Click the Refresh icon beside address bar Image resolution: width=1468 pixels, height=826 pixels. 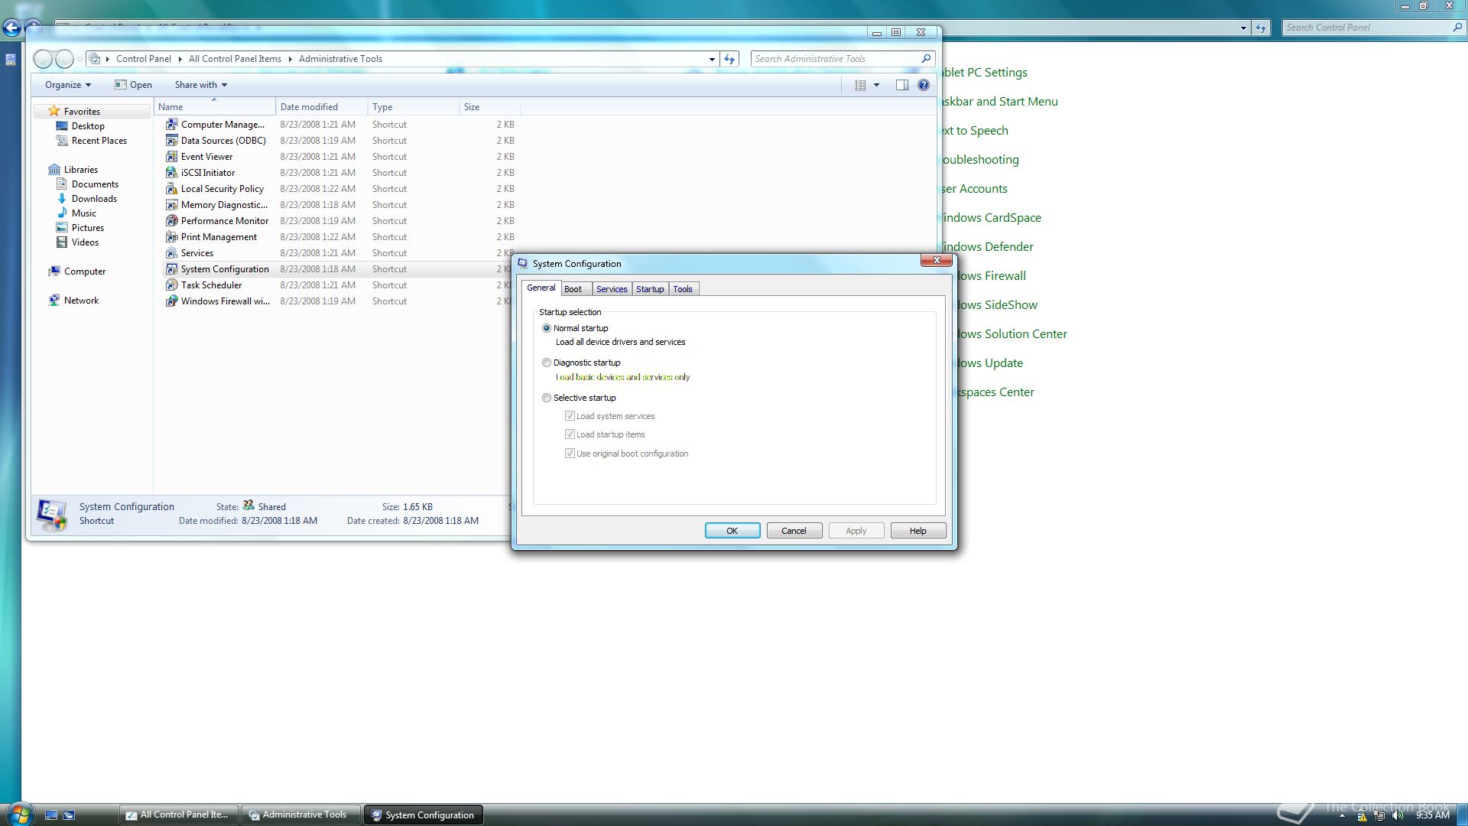tap(730, 59)
